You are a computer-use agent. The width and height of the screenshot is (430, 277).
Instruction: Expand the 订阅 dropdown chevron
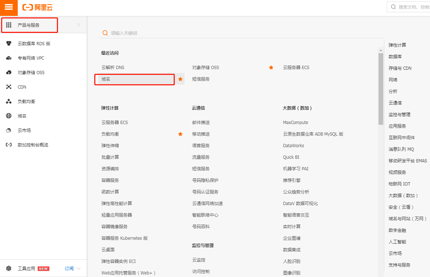pyautogui.click(x=79, y=268)
